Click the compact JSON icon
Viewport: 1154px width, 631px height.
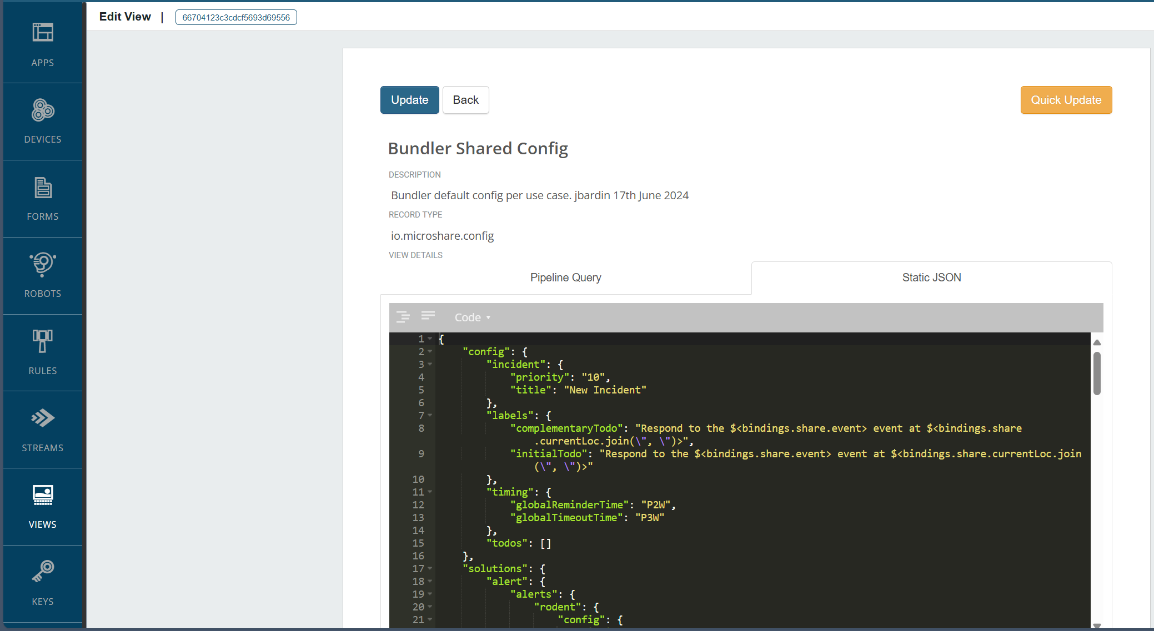428,316
